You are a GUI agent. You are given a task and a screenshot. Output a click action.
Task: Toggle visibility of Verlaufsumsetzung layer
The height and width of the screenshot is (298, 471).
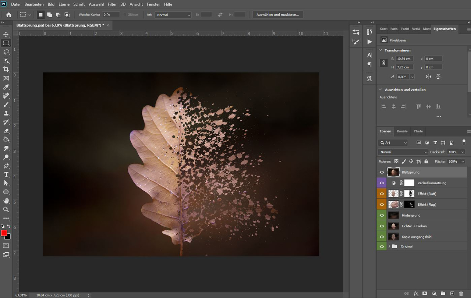(x=382, y=183)
